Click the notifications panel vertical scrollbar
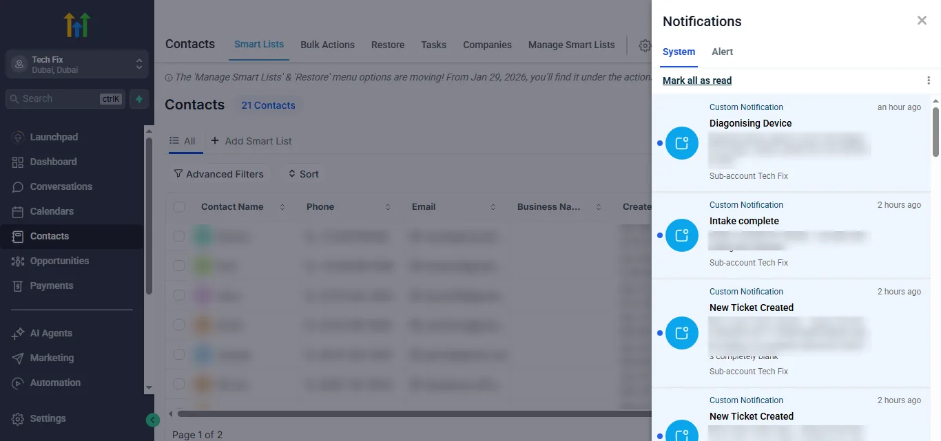 click(935, 131)
